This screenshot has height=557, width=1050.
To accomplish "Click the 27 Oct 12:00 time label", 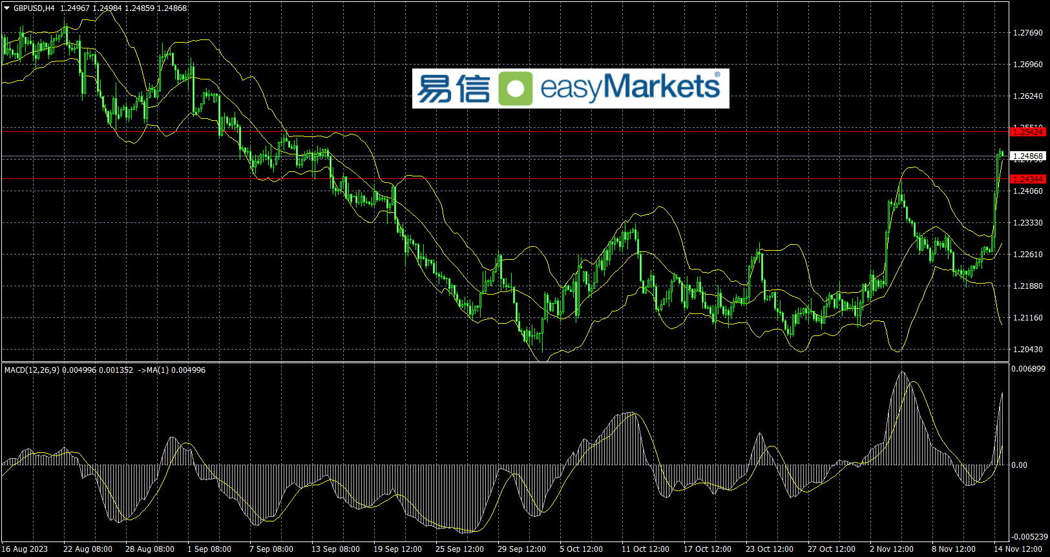I will 832,549.
